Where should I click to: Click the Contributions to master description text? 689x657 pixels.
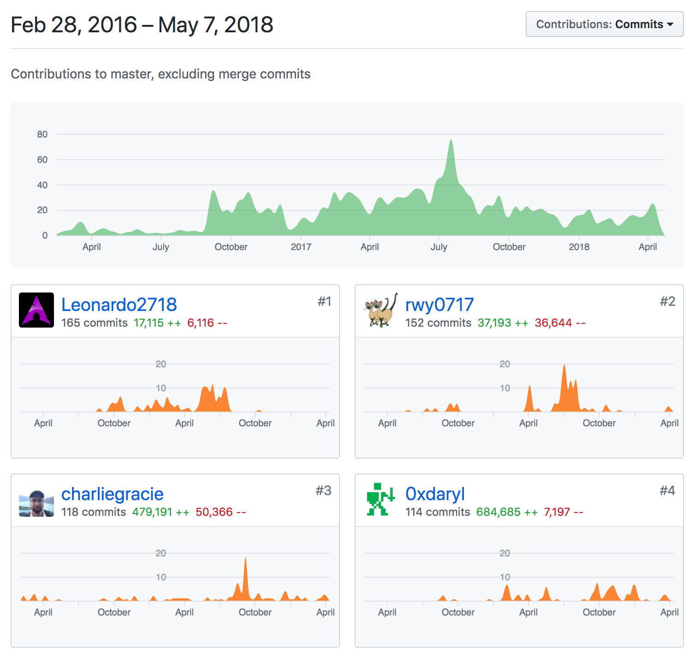(160, 74)
